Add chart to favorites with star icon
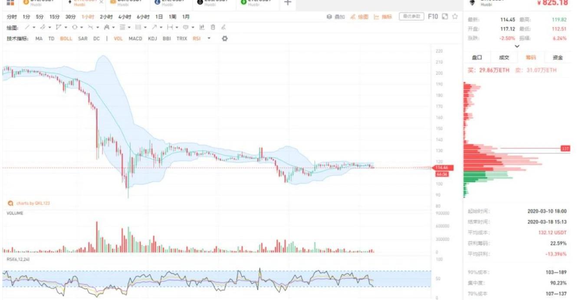 pyautogui.click(x=455, y=16)
